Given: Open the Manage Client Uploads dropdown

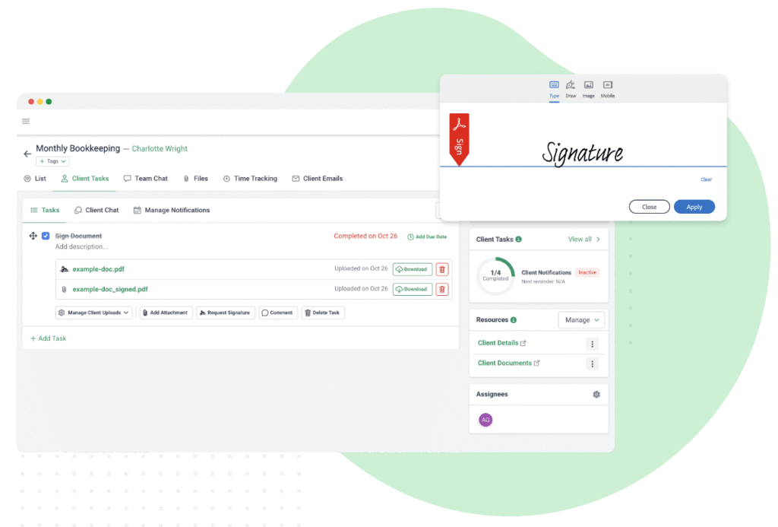Looking at the screenshot, I should (93, 313).
